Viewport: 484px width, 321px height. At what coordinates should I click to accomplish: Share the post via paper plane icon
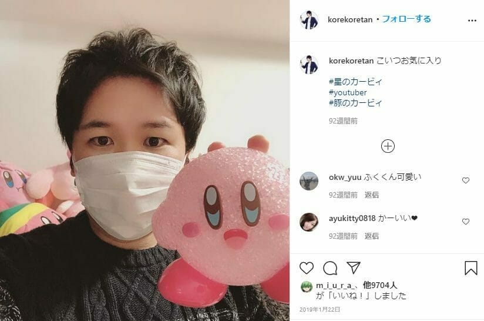click(354, 267)
